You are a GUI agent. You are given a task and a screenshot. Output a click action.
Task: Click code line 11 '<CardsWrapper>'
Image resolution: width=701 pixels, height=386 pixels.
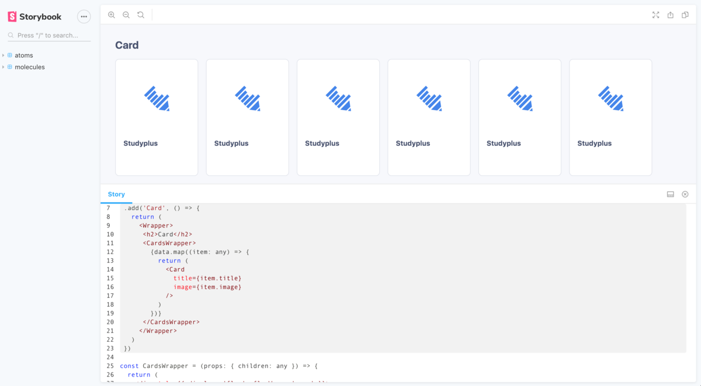click(x=169, y=243)
